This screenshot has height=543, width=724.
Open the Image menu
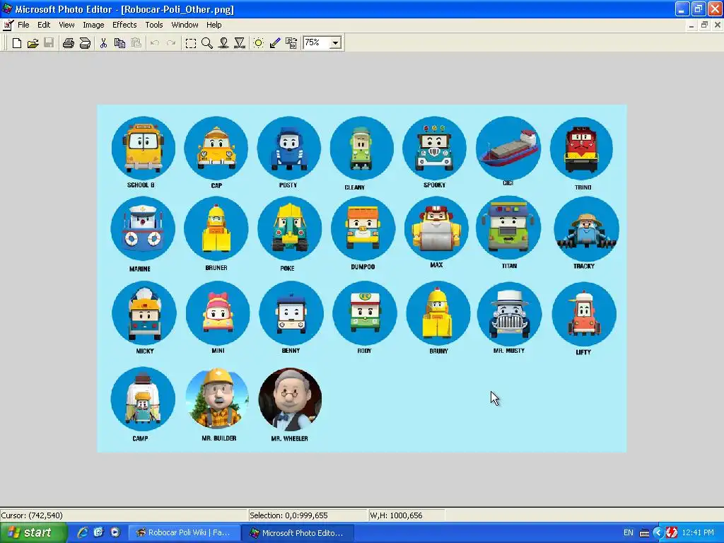pyautogui.click(x=93, y=25)
